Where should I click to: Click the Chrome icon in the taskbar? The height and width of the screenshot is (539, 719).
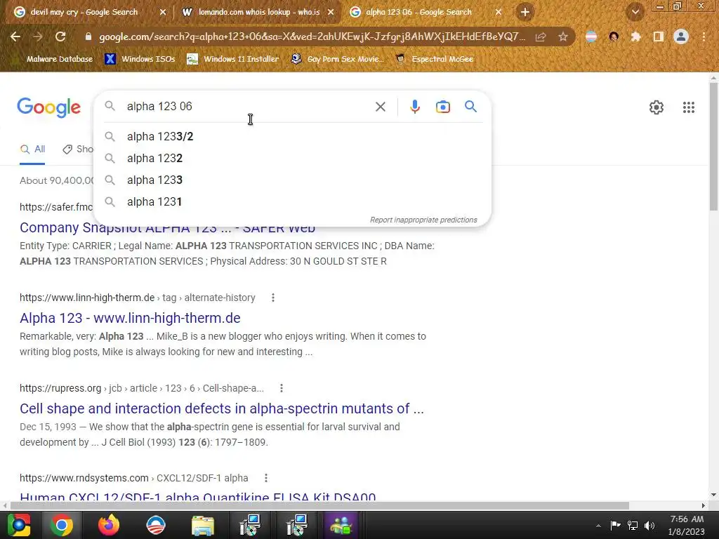[62, 525]
